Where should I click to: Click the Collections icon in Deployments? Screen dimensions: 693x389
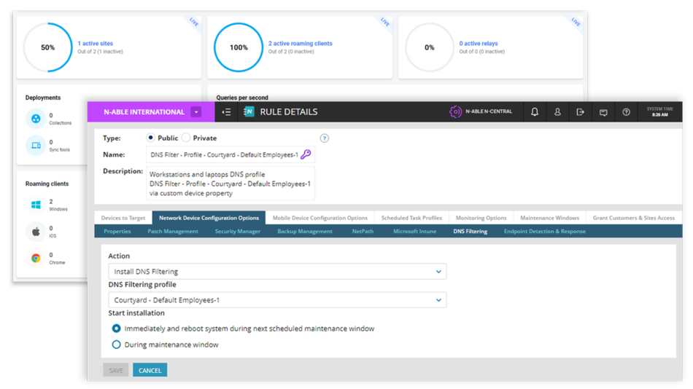click(x=36, y=119)
